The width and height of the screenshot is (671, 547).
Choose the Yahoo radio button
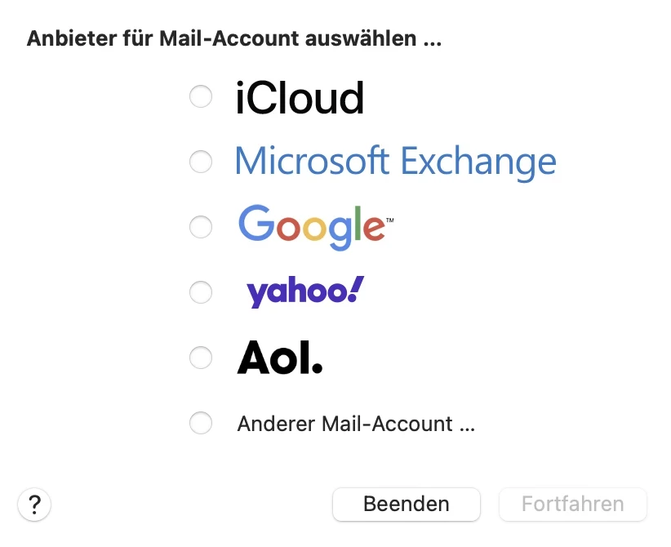(x=201, y=292)
